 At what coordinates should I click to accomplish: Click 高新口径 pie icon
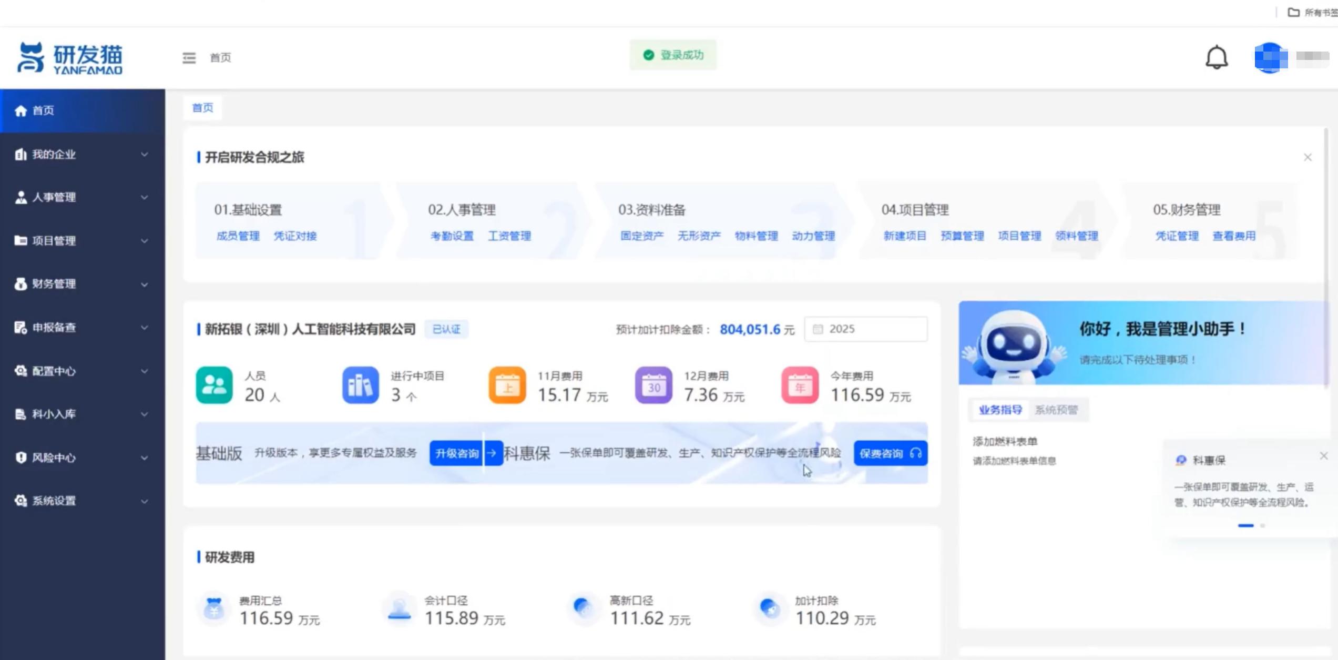pos(583,608)
